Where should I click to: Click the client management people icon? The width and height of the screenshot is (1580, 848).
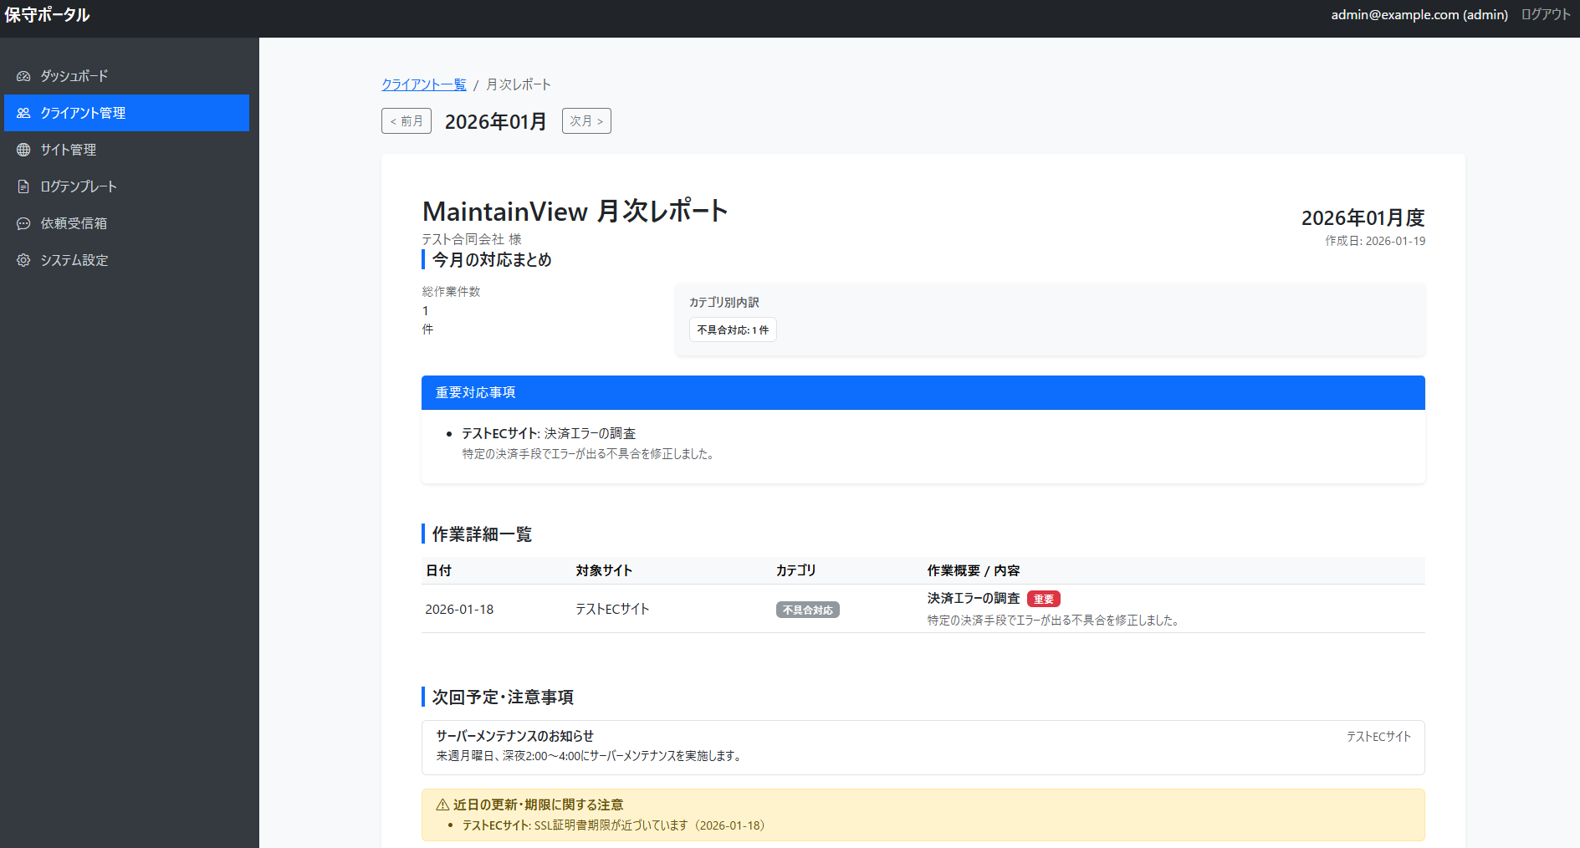[x=23, y=113]
